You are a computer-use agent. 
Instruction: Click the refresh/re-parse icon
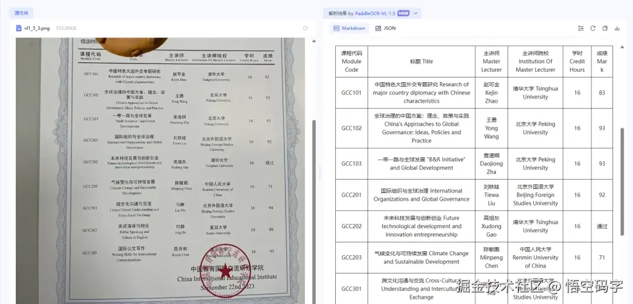tap(593, 28)
